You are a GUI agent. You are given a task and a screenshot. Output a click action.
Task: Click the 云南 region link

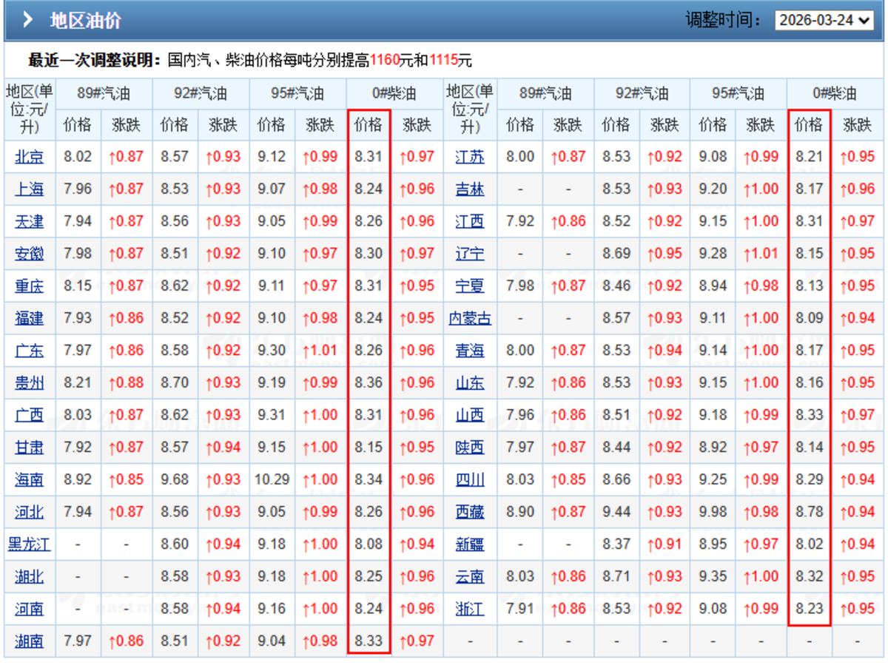pyautogui.click(x=470, y=576)
